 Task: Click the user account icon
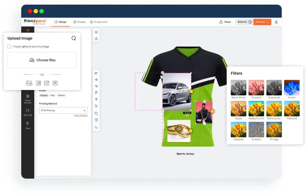tap(276, 22)
